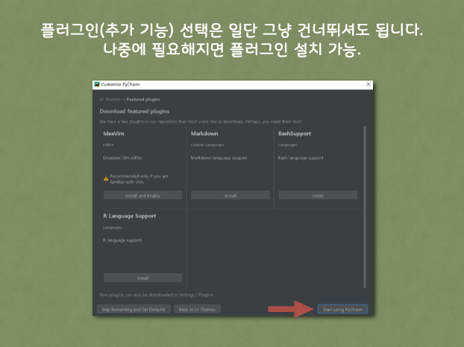
Task: Click the Settings | Plugins note text
Action: (156, 295)
